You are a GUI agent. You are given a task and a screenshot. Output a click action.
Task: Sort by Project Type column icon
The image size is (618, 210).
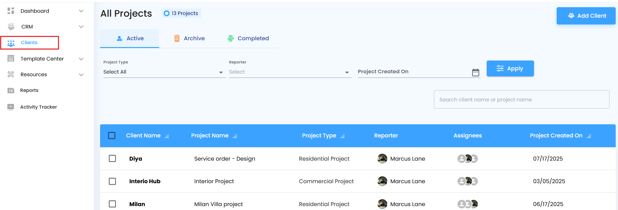343,136
